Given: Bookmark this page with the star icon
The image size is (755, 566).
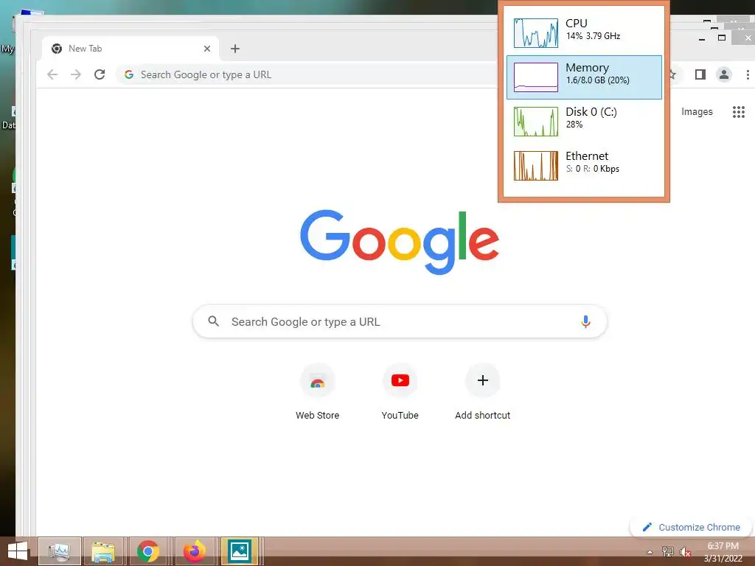Looking at the screenshot, I should pyautogui.click(x=672, y=74).
